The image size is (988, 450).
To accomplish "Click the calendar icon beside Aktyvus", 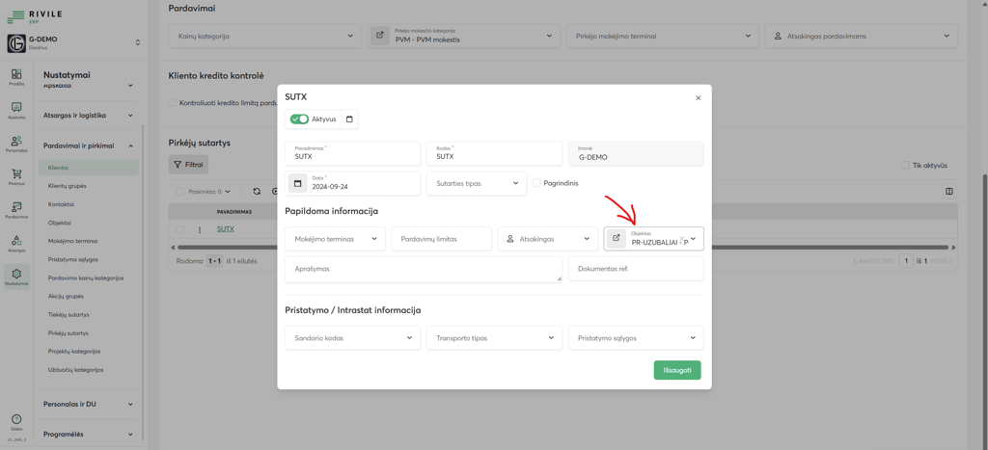I will (349, 119).
